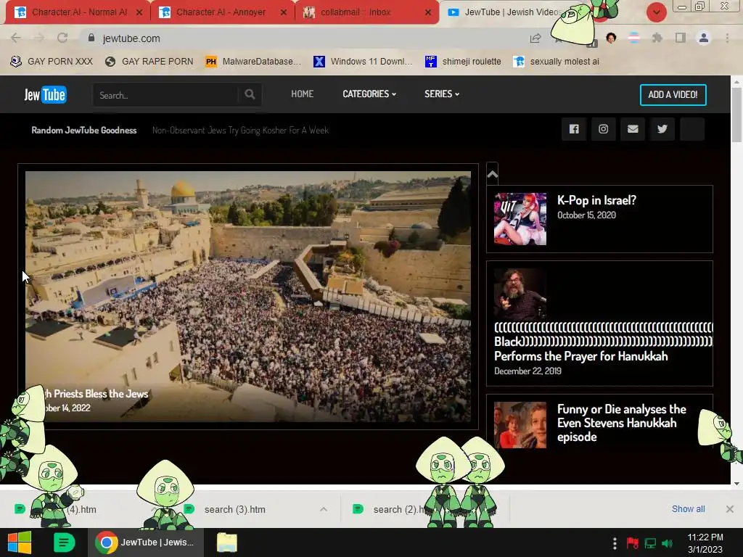
Task: Open shimeji roulette bookmark
Action: (463, 61)
